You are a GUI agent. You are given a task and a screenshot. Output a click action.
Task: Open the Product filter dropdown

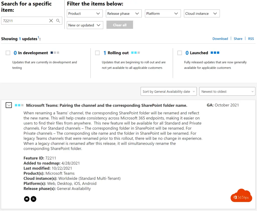pos(85,13)
